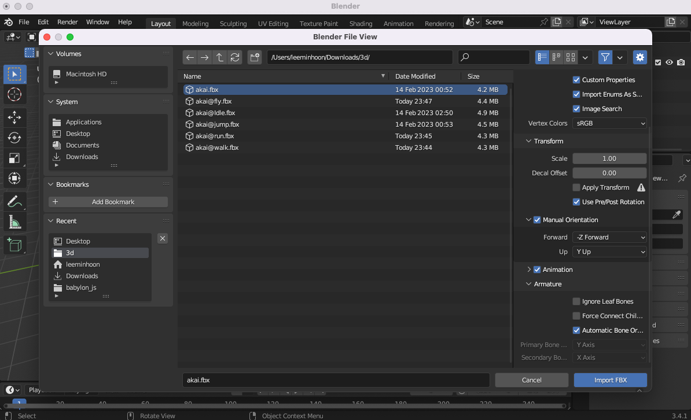Select the Annotate tool
The image size is (691, 420).
point(14,201)
